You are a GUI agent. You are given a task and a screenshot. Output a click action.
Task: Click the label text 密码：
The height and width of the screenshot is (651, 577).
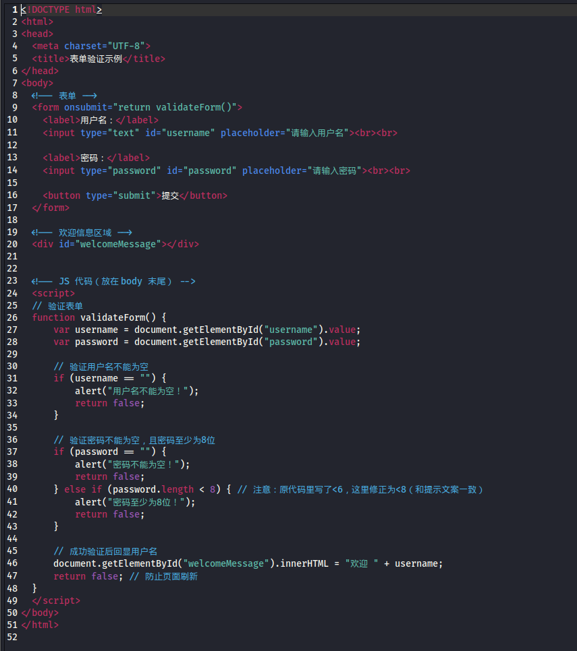[93, 158]
